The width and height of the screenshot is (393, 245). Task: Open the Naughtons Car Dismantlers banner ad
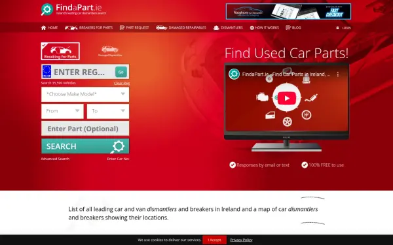[x=288, y=11]
